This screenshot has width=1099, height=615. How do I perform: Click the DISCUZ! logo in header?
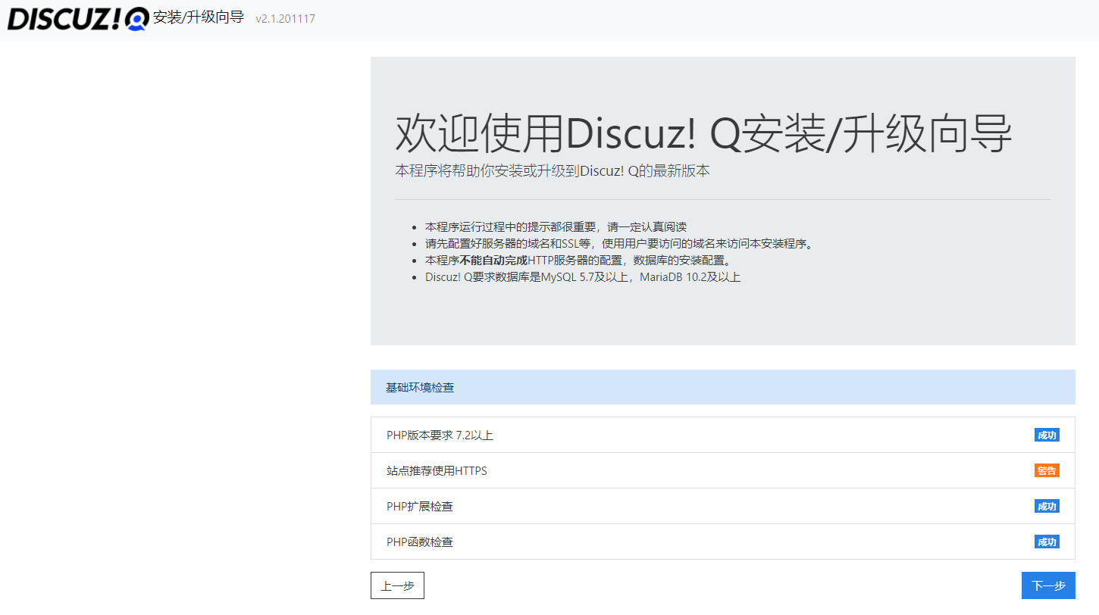[x=64, y=19]
